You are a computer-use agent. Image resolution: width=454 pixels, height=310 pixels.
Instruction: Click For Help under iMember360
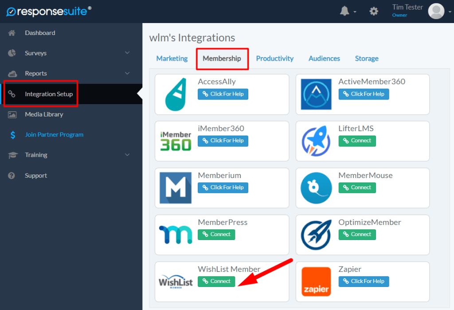click(x=223, y=141)
